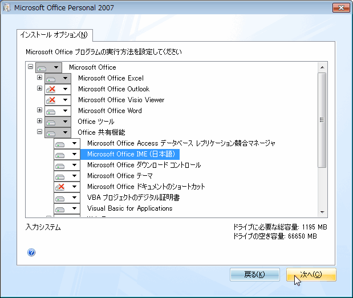Expand the Microsoft Office Excel tree node
Viewport: 353px width, 298px height.
click(39, 78)
